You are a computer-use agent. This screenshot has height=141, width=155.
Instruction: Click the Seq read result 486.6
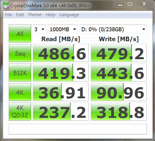click(60, 53)
